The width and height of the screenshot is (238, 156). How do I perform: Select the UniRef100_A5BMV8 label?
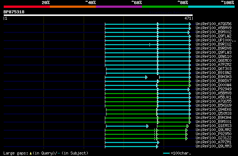(x=213, y=93)
